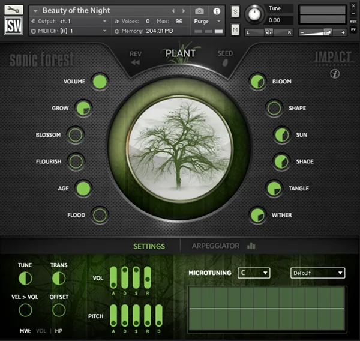Click the GROW knob
Viewport: 360px width, 341px height.
click(83, 108)
